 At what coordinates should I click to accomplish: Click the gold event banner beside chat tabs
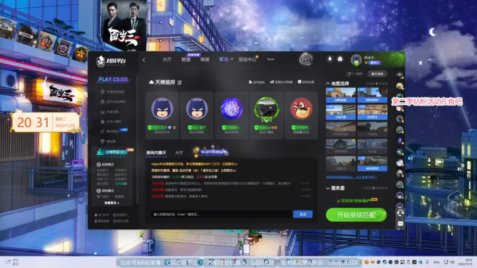[x=210, y=151]
